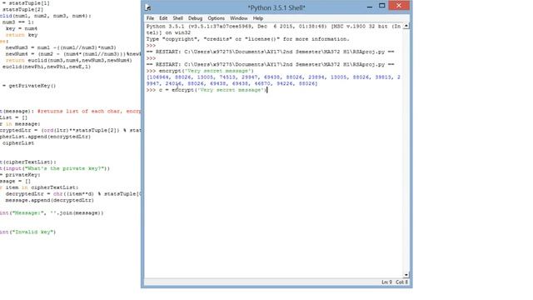The width and height of the screenshot is (533, 300).
Task: Click the cipher output line starting with '[106964'
Action: (x=273, y=77)
